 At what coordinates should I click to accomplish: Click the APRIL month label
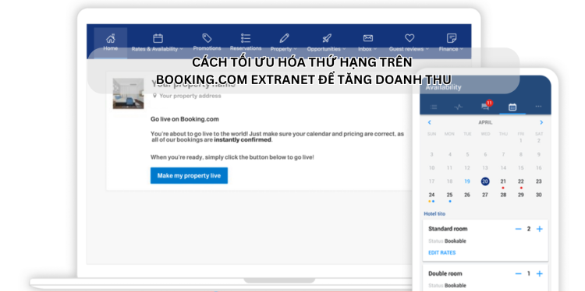click(x=485, y=122)
